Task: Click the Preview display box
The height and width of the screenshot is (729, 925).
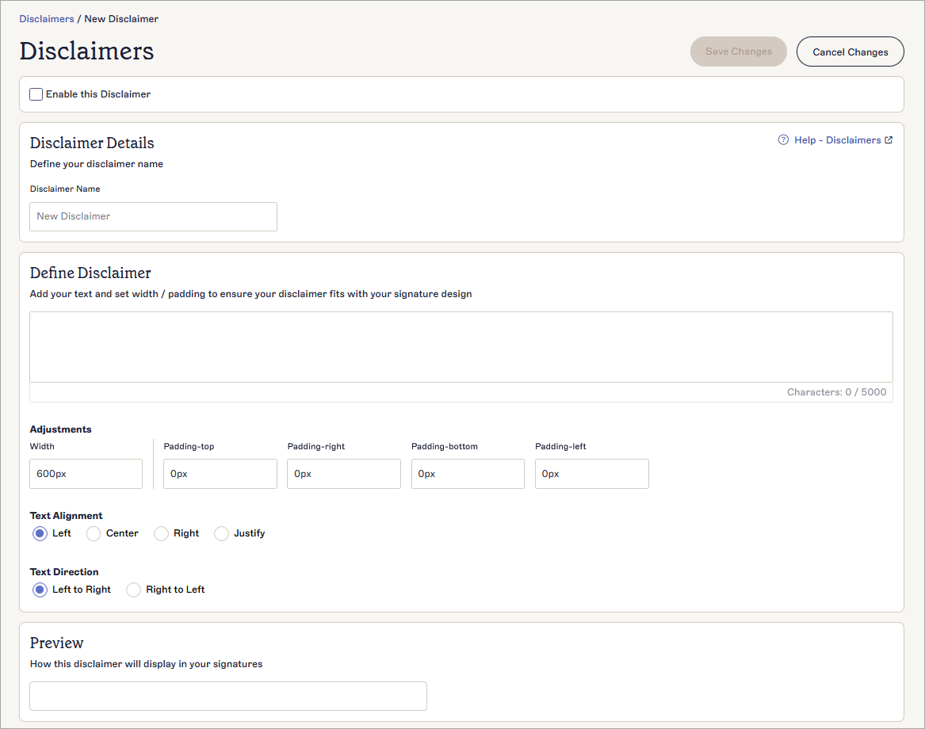Action: point(228,696)
